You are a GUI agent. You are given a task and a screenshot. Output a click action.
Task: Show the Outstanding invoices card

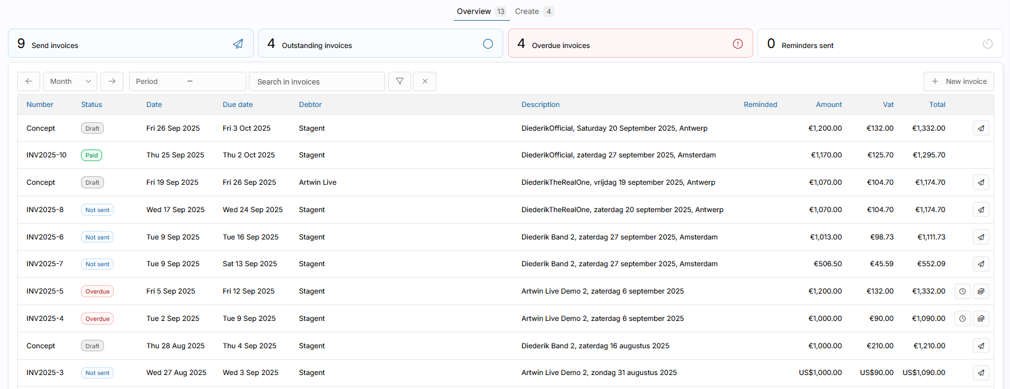pos(380,44)
